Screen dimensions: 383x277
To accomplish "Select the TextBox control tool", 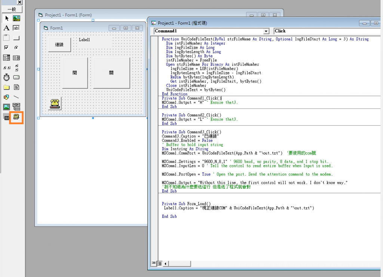I will (x=16, y=28).
